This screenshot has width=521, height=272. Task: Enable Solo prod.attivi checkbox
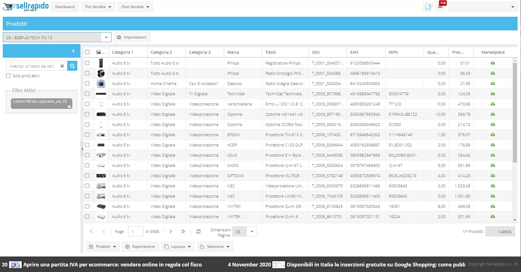(x=8, y=76)
